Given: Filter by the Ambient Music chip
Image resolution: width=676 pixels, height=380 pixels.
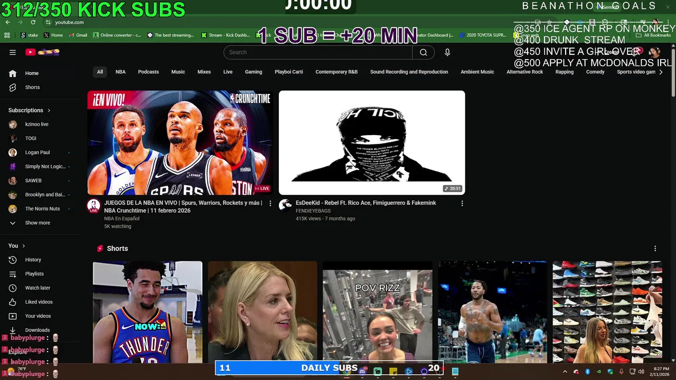Looking at the screenshot, I should coord(477,72).
